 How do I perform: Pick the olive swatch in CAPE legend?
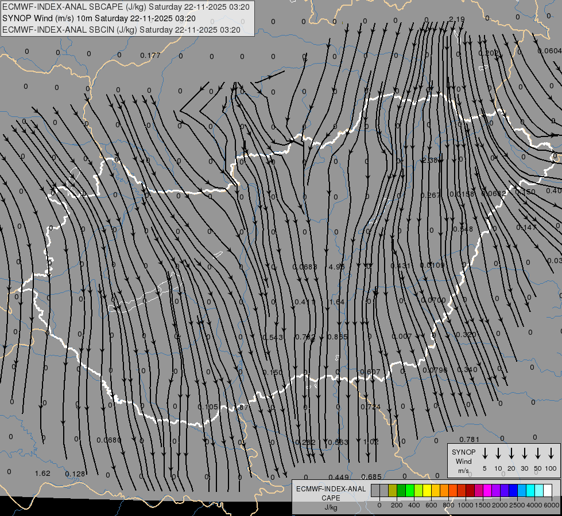[393, 490]
